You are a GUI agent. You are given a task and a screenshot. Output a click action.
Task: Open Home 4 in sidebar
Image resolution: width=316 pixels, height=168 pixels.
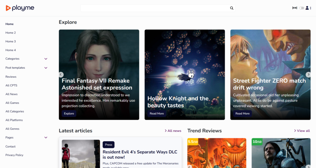click(x=10, y=50)
